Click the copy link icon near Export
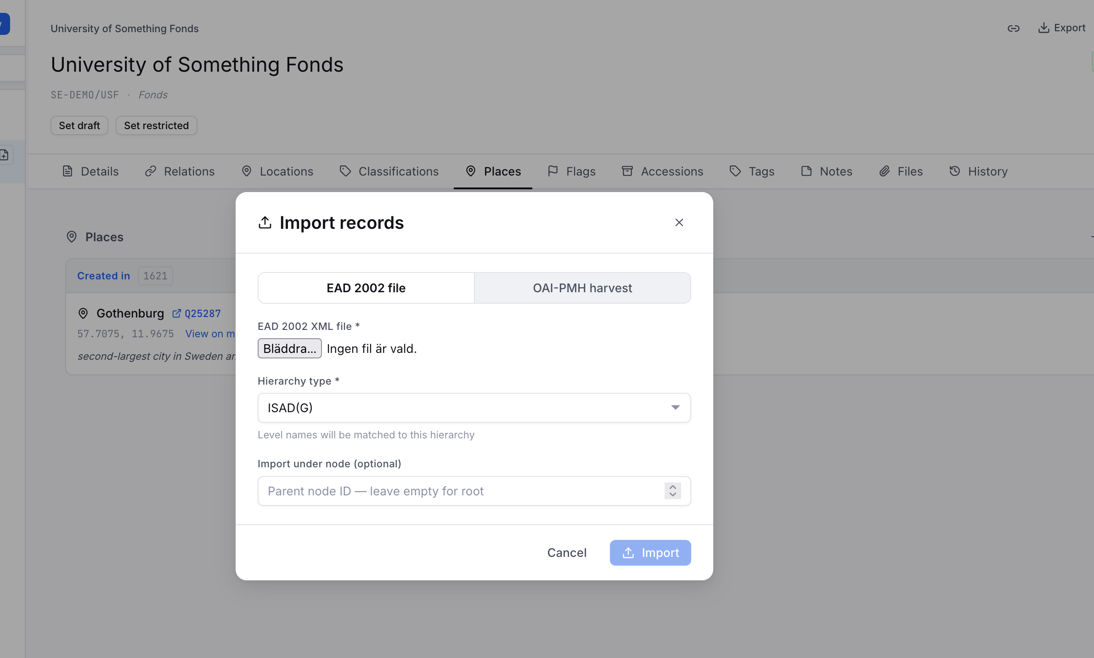This screenshot has height=658, width=1094. point(1013,28)
